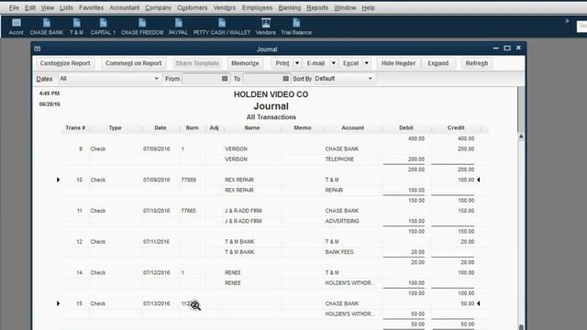Click Excel button
This screenshot has width=587, height=330.
point(350,63)
